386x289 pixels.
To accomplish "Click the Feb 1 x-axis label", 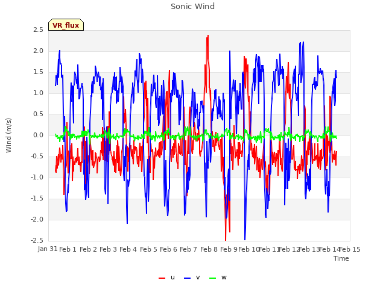I will coord(68,249).
